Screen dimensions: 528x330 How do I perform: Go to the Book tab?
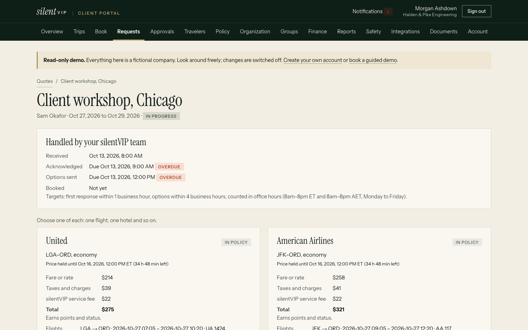(x=101, y=32)
